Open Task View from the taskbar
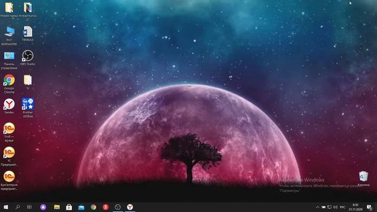The image size is (377, 212). pyautogui.click(x=29, y=207)
